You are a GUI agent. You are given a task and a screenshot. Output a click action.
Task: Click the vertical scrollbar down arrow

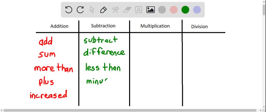click(x=264, y=106)
